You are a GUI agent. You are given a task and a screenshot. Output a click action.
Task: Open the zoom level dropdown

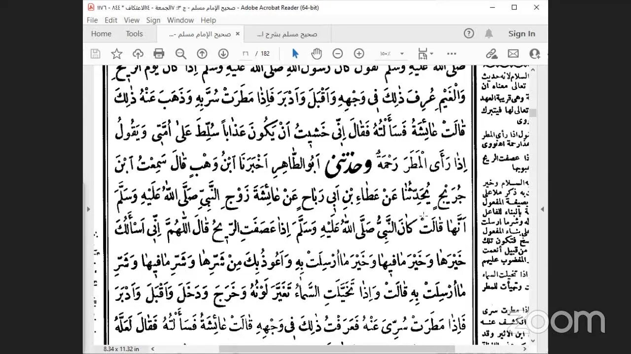402,54
